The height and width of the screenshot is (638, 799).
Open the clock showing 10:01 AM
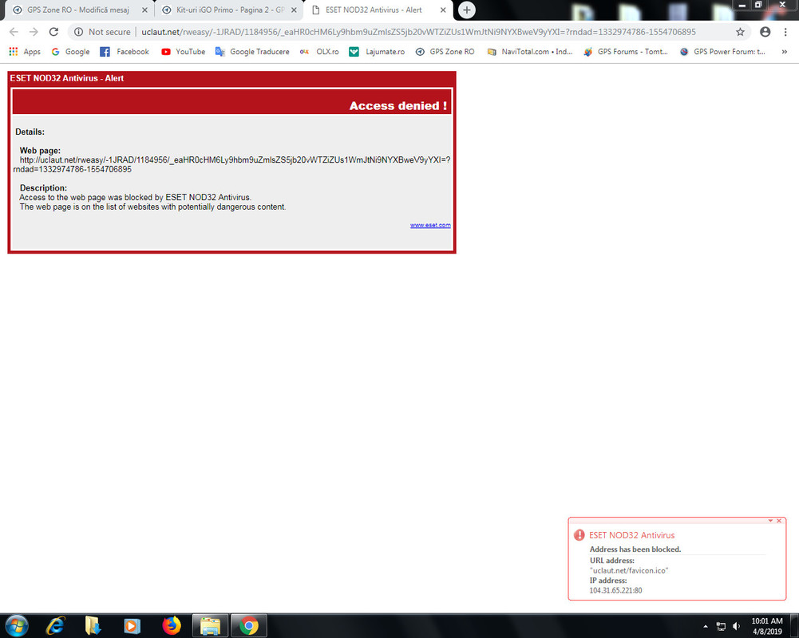(x=767, y=626)
